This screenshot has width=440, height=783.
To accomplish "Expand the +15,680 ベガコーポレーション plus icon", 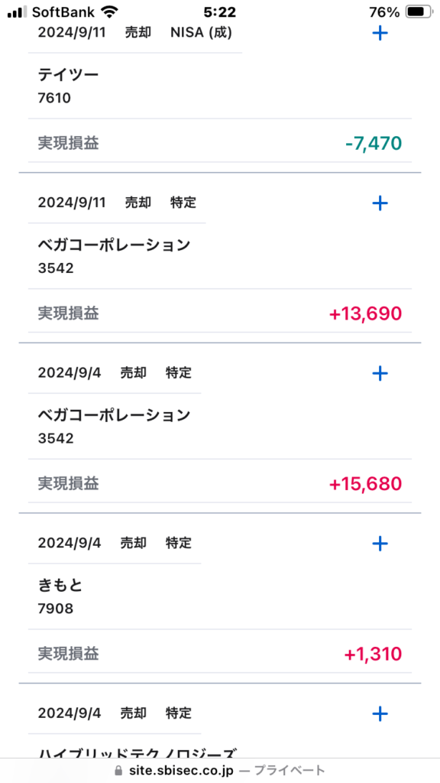I will [380, 373].
